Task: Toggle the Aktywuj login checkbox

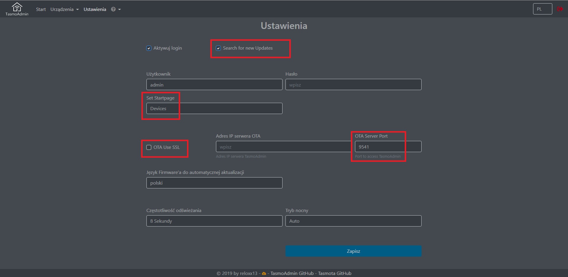Action: (x=149, y=48)
